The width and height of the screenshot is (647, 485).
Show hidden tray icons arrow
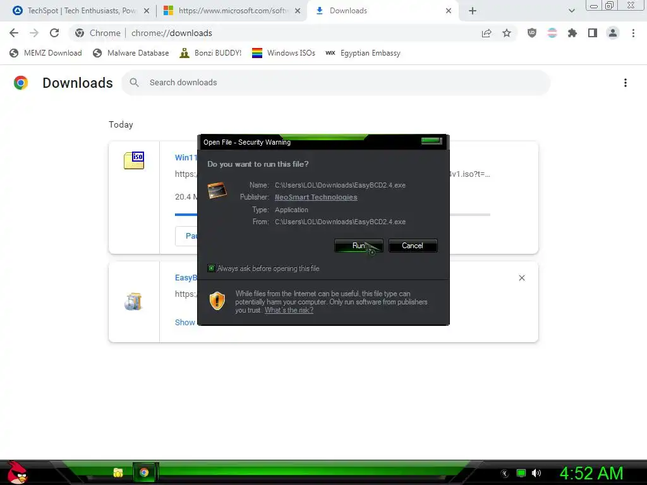505,474
